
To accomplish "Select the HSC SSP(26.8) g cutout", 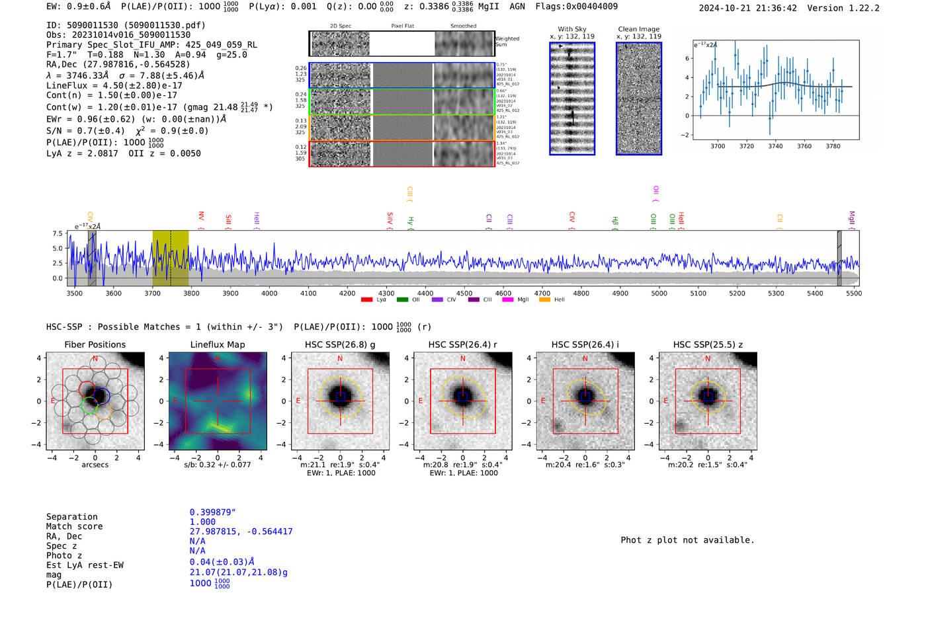I will [x=340, y=401].
